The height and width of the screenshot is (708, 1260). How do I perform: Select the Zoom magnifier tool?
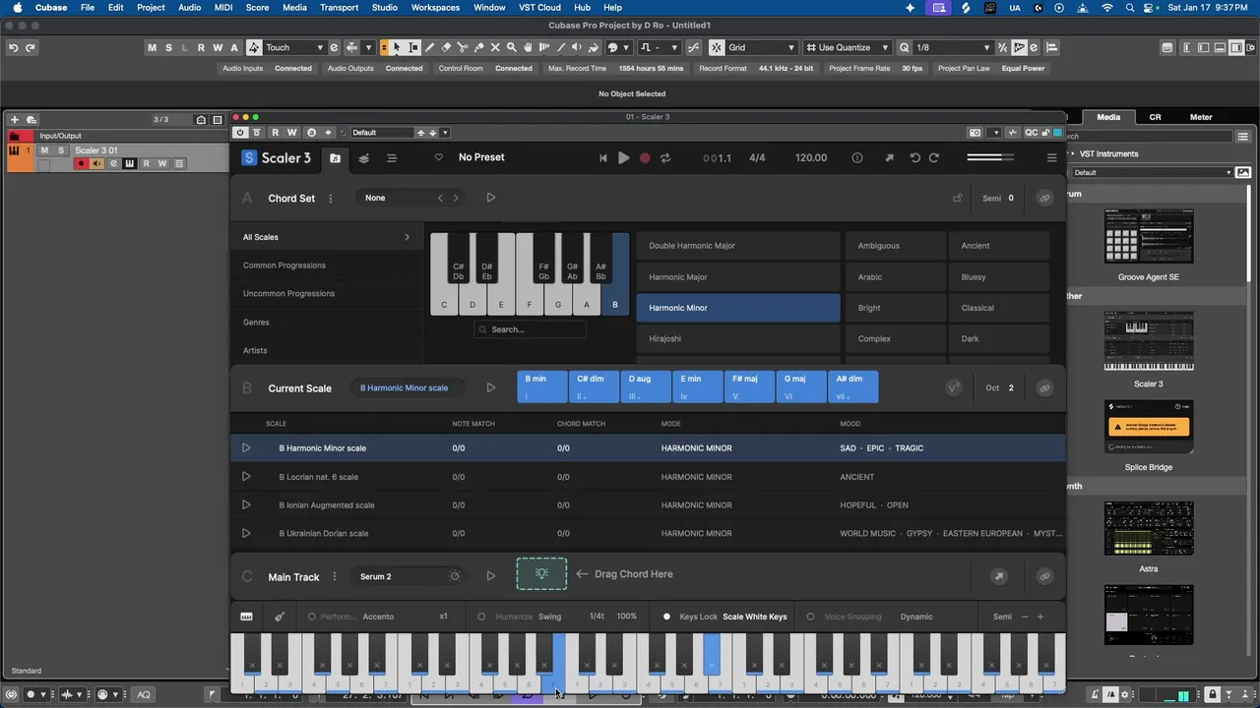pyautogui.click(x=512, y=47)
